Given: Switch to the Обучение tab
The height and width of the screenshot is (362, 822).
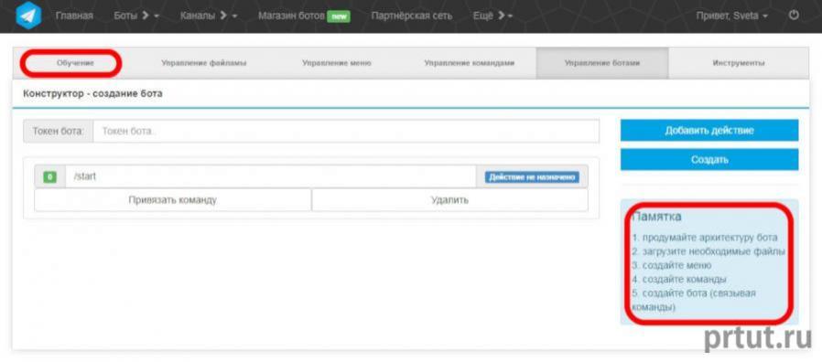Looking at the screenshot, I should click(x=75, y=63).
